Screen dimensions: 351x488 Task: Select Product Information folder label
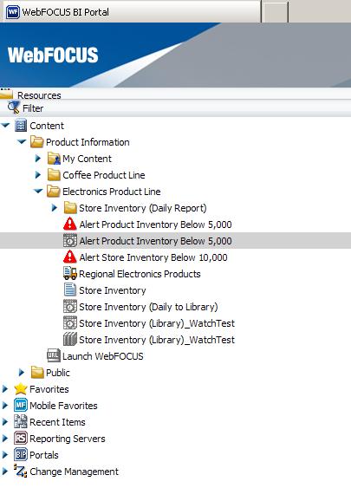pyautogui.click(x=88, y=142)
